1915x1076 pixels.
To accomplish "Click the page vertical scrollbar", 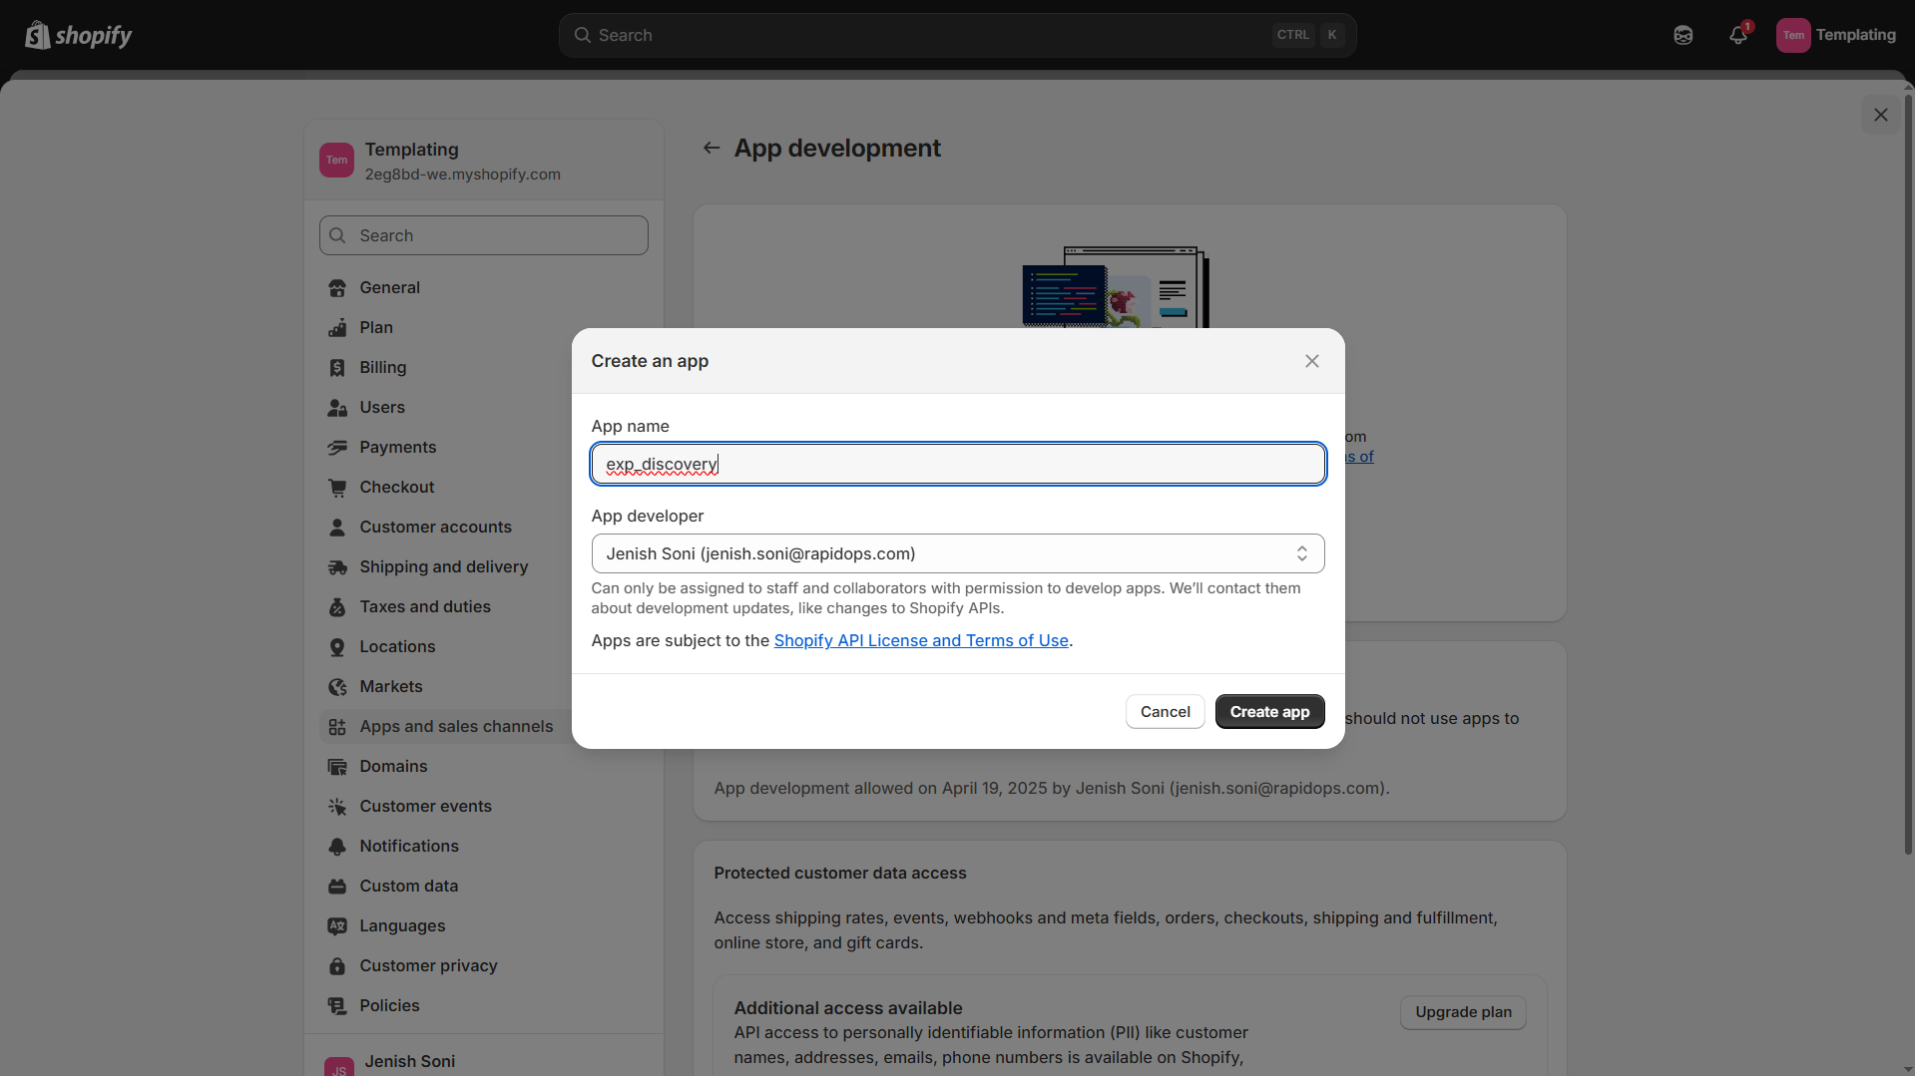I will click(1908, 474).
